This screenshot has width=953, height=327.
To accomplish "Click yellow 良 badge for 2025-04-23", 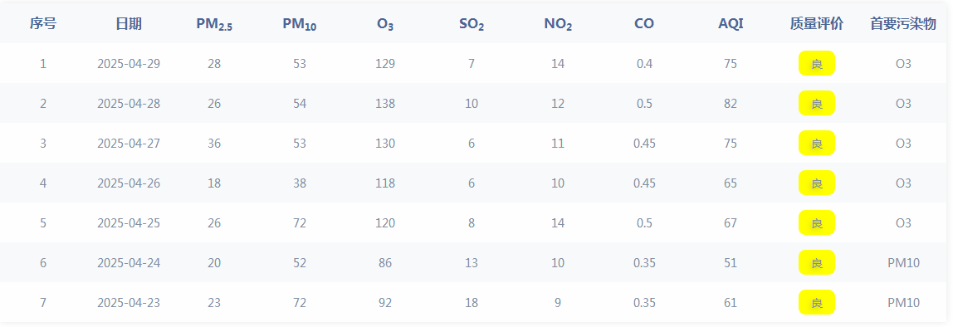I will [x=816, y=302].
